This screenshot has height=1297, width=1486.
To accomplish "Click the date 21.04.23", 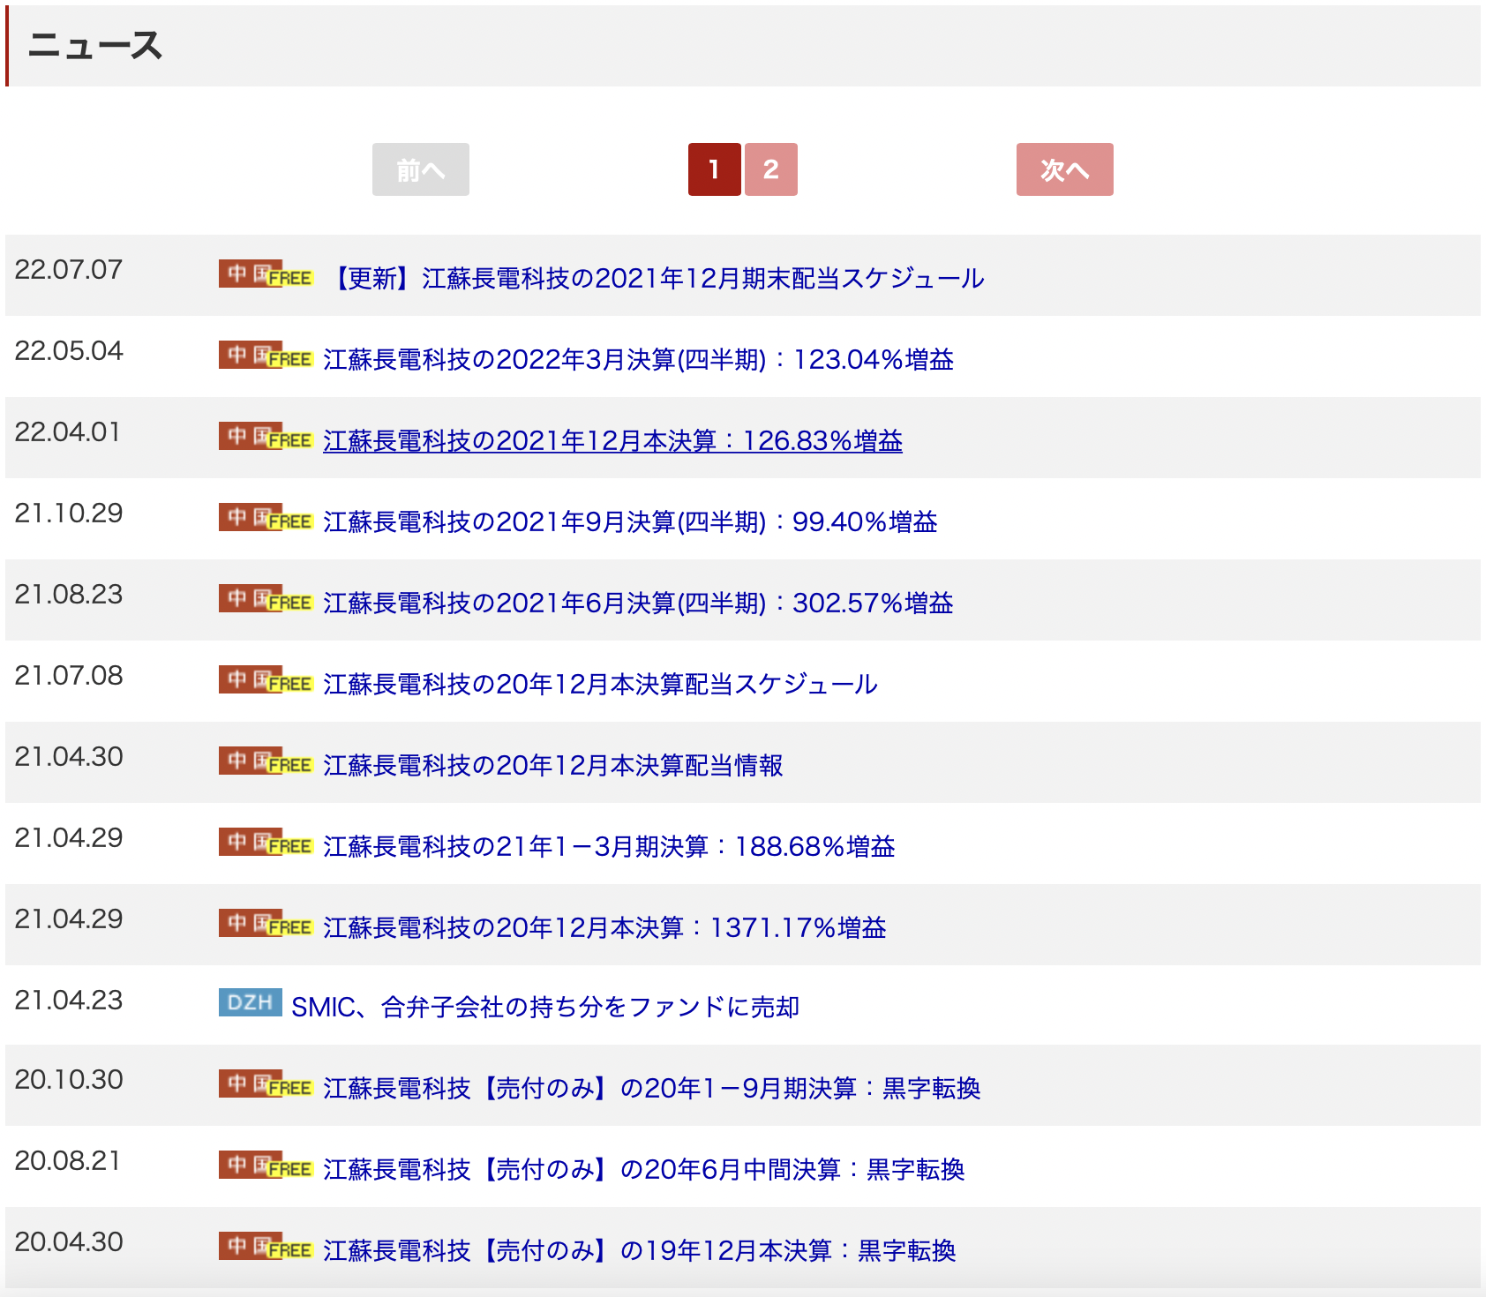I will [x=69, y=1001].
